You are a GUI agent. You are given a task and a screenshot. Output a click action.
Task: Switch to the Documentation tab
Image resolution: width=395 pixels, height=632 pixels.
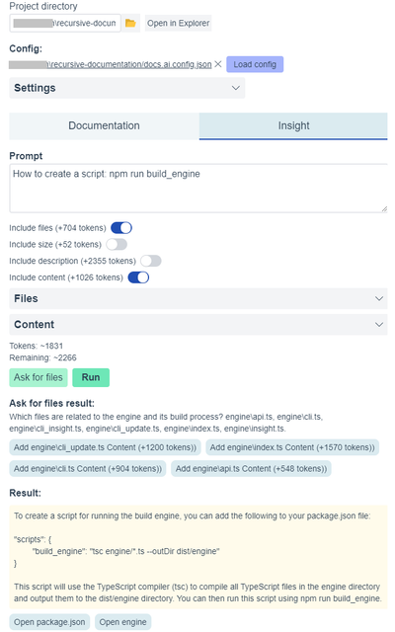pos(104,125)
